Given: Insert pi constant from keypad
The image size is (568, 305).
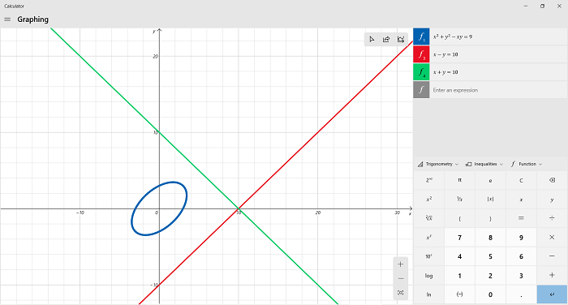Looking at the screenshot, I should tap(459, 180).
